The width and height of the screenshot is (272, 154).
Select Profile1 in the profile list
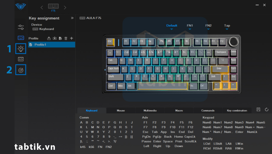(x=52, y=45)
